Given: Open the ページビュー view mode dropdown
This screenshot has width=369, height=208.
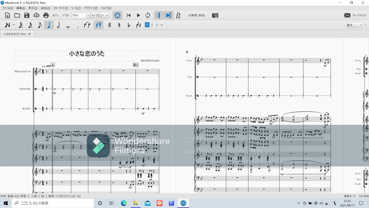Looking at the screenshot, I should (x=100, y=15).
